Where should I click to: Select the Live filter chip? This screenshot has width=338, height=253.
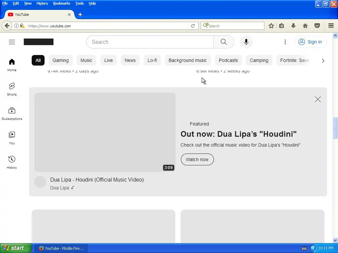pos(108,61)
